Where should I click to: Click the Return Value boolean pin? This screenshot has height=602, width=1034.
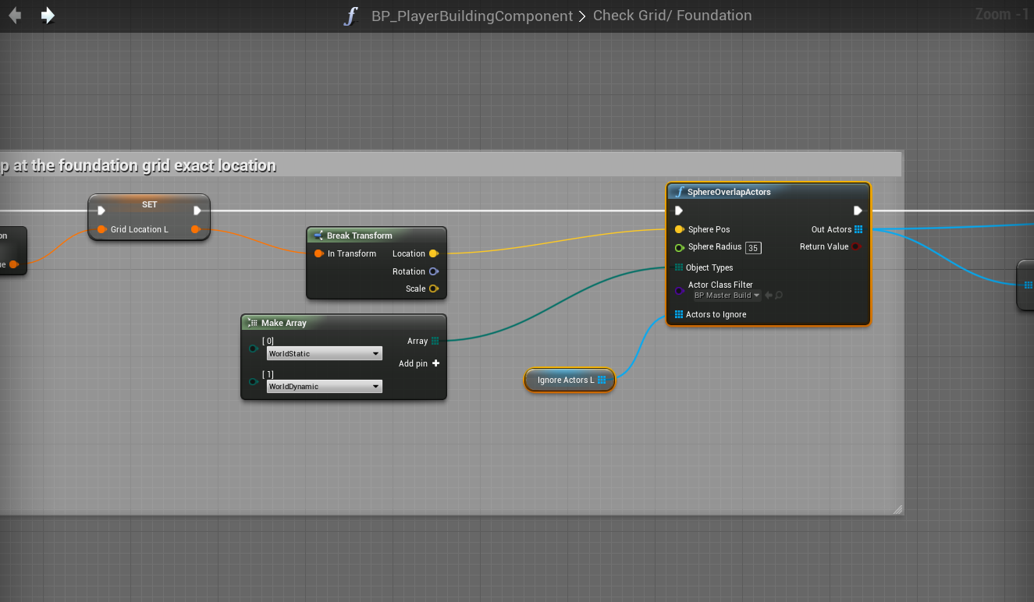pyautogui.click(x=856, y=246)
